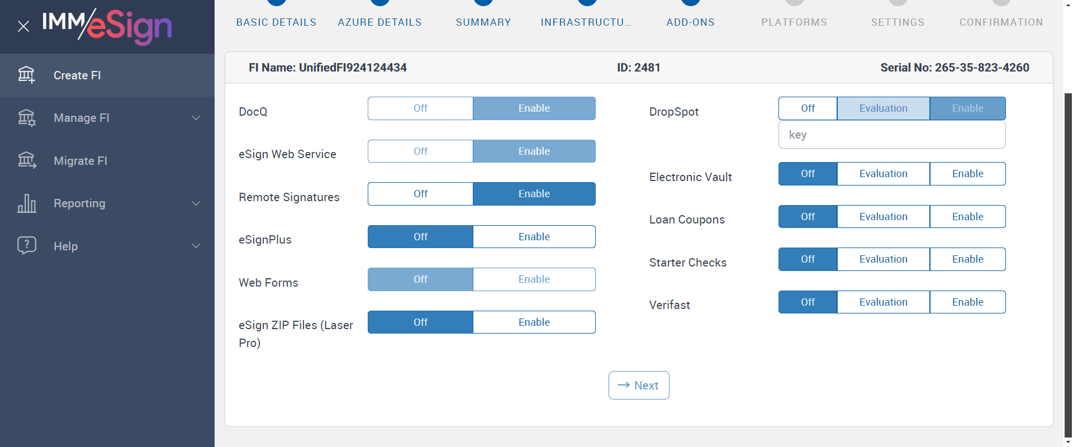Set Starter Checks to Evaluation

pyautogui.click(x=884, y=259)
